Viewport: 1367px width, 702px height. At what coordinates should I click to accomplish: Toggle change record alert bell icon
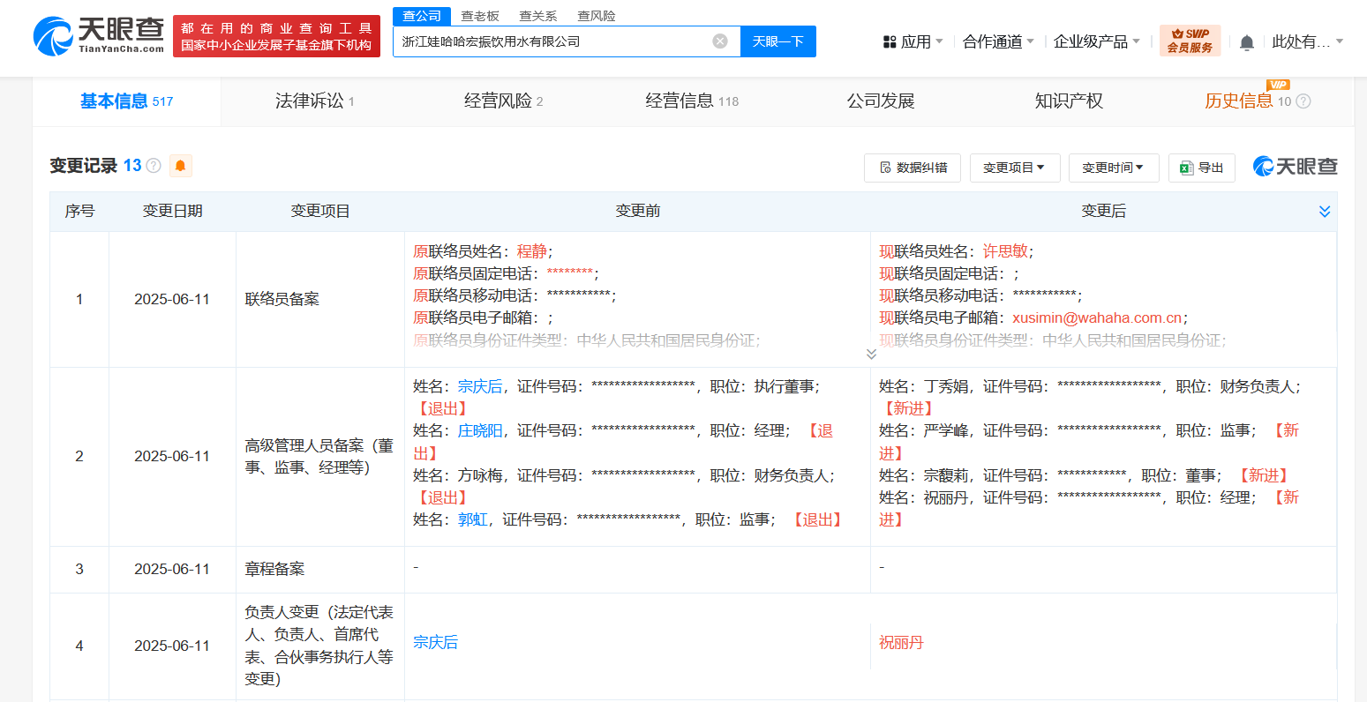click(180, 166)
